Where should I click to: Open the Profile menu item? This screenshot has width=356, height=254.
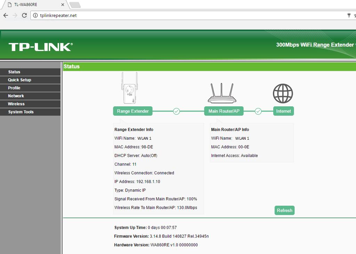click(30, 88)
